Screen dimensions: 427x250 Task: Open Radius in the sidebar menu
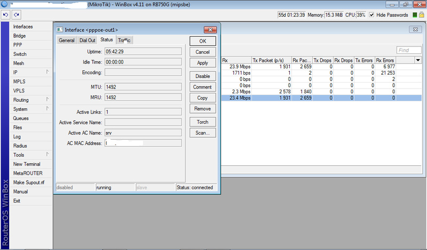(30, 146)
